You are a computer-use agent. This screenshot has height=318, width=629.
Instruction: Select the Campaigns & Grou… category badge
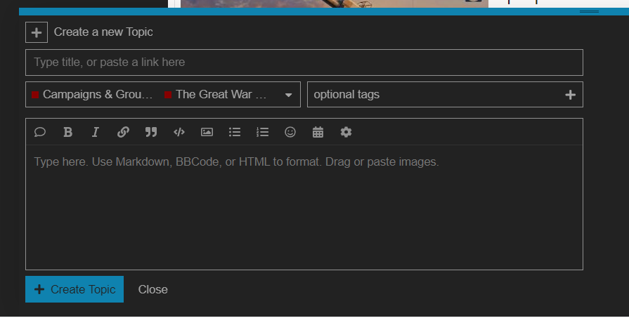coord(92,95)
